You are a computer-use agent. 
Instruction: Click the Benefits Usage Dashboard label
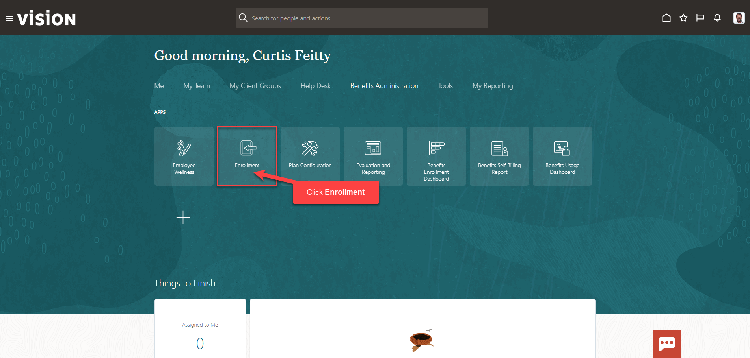(x=562, y=169)
